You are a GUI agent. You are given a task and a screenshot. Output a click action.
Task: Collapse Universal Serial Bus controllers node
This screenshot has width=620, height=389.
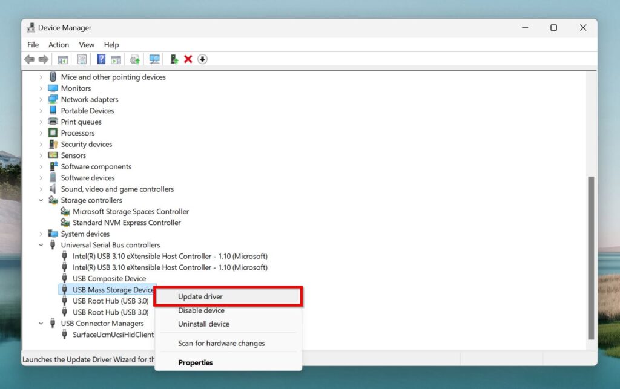pyautogui.click(x=41, y=245)
